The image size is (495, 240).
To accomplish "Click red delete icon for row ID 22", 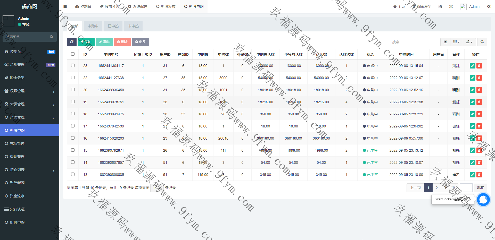I will 479,78.
